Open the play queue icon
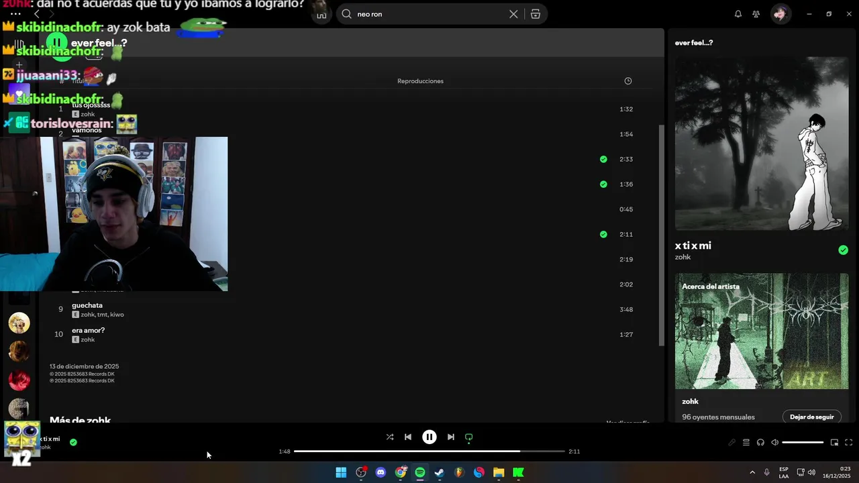The height and width of the screenshot is (483, 859). (746, 443)
